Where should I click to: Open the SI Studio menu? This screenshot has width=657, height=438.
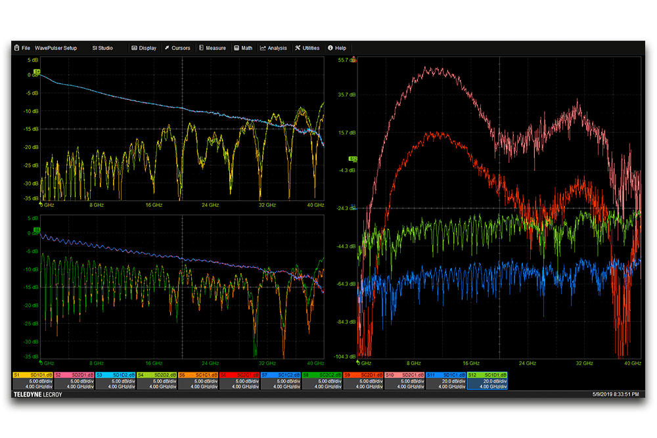102,48
